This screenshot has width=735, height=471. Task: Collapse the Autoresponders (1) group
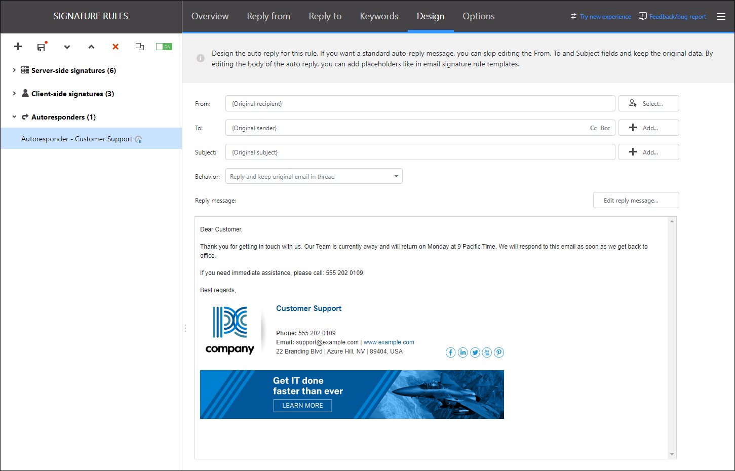click(x=14, y=117)
